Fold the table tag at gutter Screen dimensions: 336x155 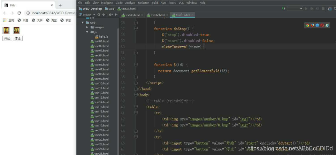(x=136, y=107)
